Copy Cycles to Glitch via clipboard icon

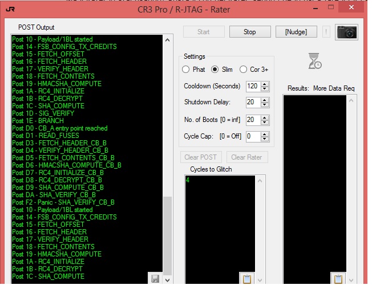[x=246, y=279]
